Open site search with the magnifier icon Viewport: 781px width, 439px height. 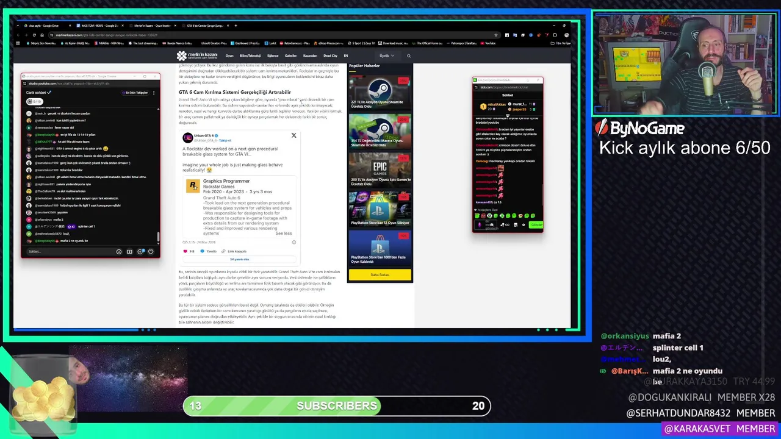pos(409,55)
